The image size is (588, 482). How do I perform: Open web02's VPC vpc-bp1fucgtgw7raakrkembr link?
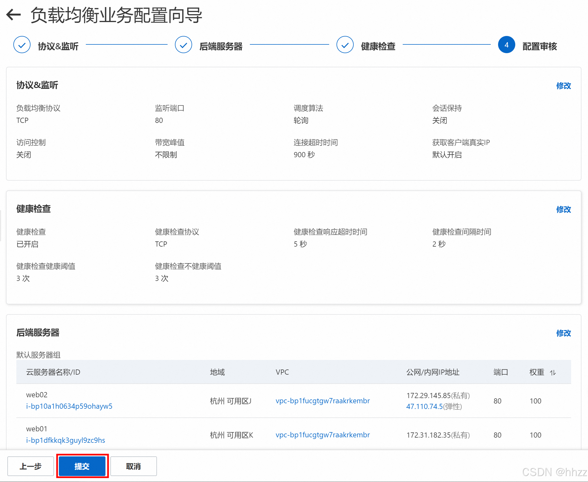click(x=323, y=401)
